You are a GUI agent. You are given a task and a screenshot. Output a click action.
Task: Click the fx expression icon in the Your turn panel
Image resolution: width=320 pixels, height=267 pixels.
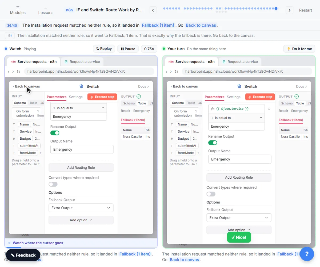213,109
